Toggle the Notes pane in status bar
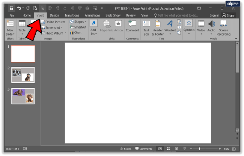This screenshot has width=244, height=156. 126,149
